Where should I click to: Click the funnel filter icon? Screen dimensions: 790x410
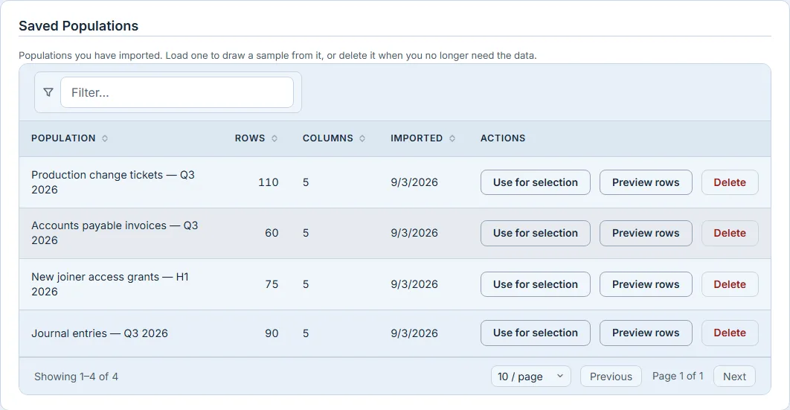[x=48, y=92]
